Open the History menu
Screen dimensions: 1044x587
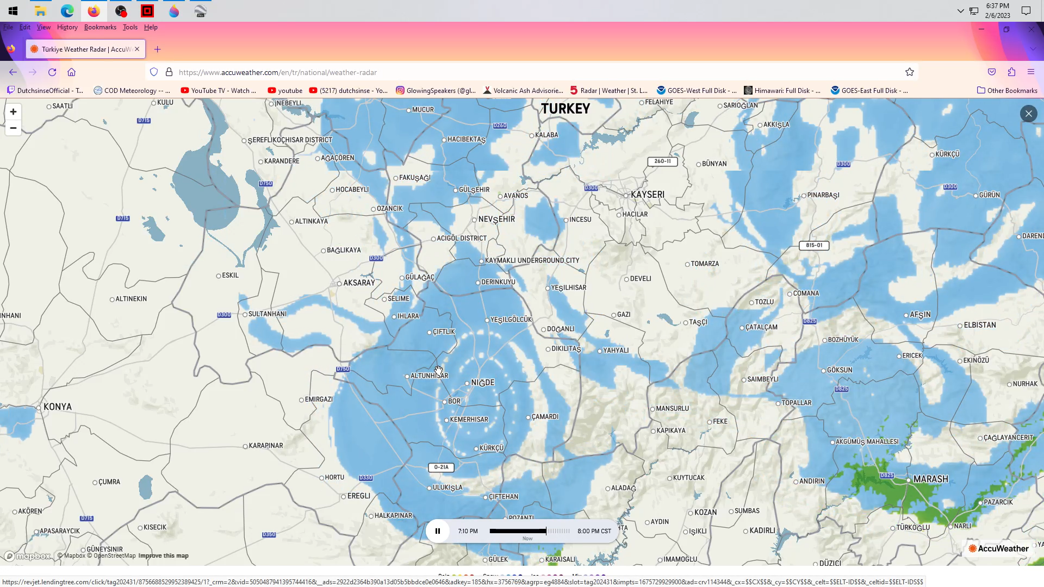pos(67,27)
